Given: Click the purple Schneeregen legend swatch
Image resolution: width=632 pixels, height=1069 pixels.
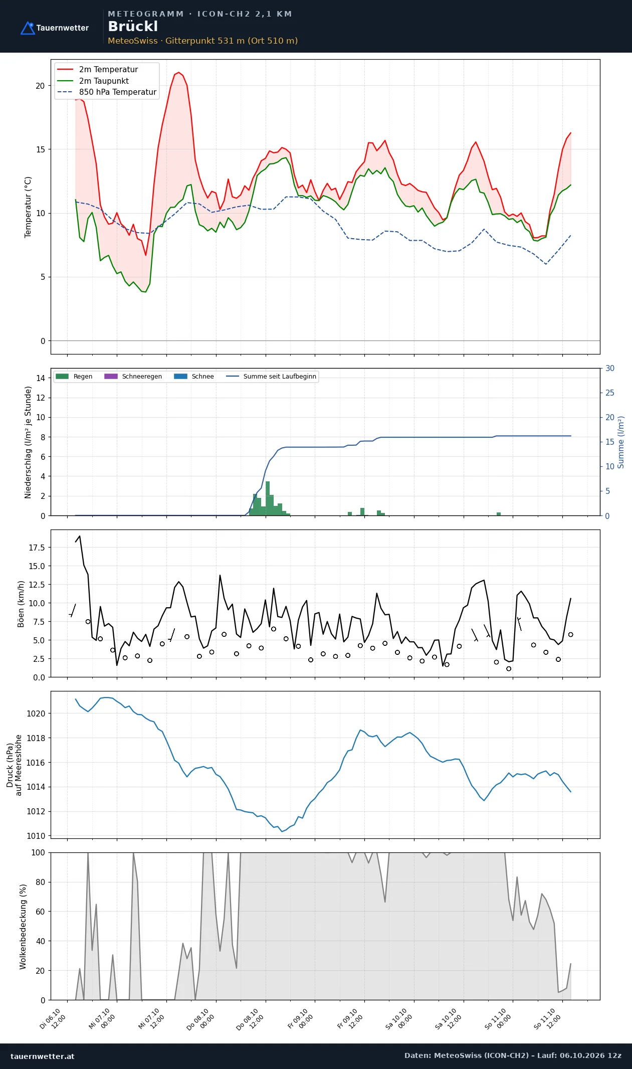Looking at the screenshot, I should pos(111,376).
